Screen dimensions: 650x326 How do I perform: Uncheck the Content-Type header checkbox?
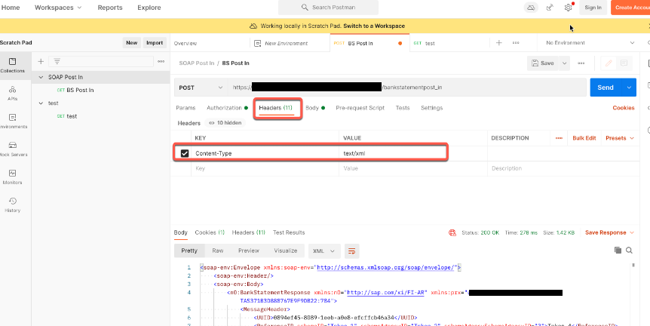[x=185, y=153]
